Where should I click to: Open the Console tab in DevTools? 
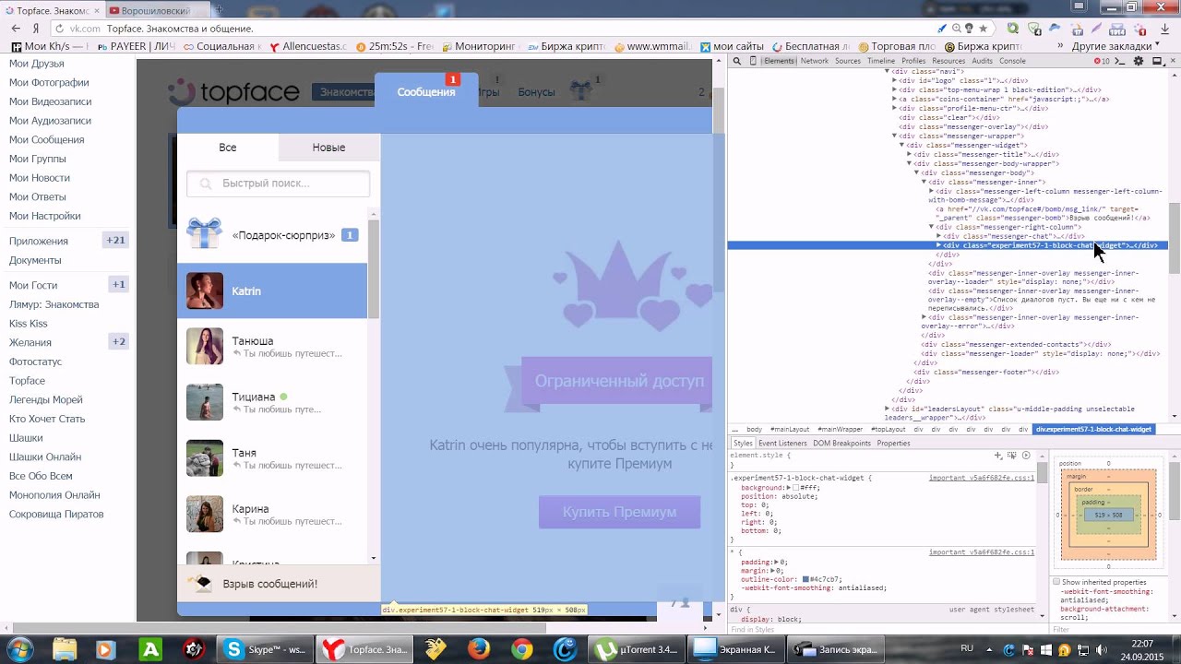click(x=1012, y=61)
